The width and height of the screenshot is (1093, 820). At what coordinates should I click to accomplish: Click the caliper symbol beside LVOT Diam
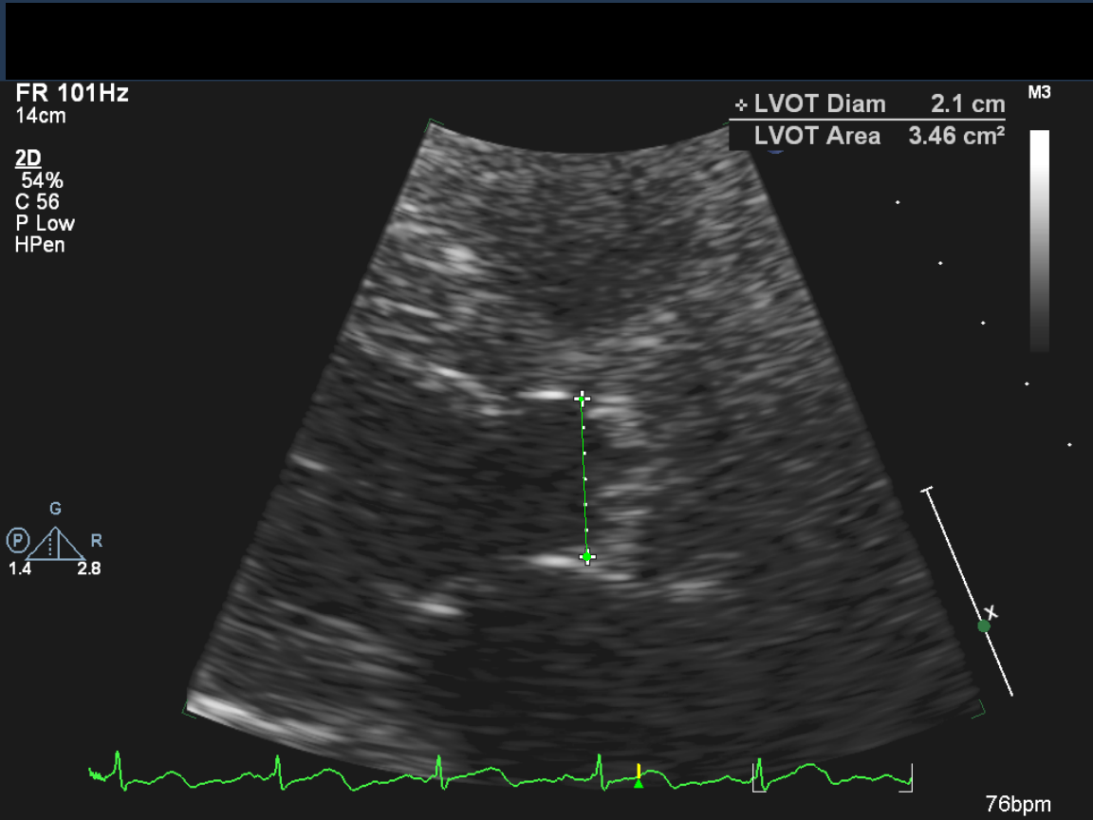click(741, 104)
